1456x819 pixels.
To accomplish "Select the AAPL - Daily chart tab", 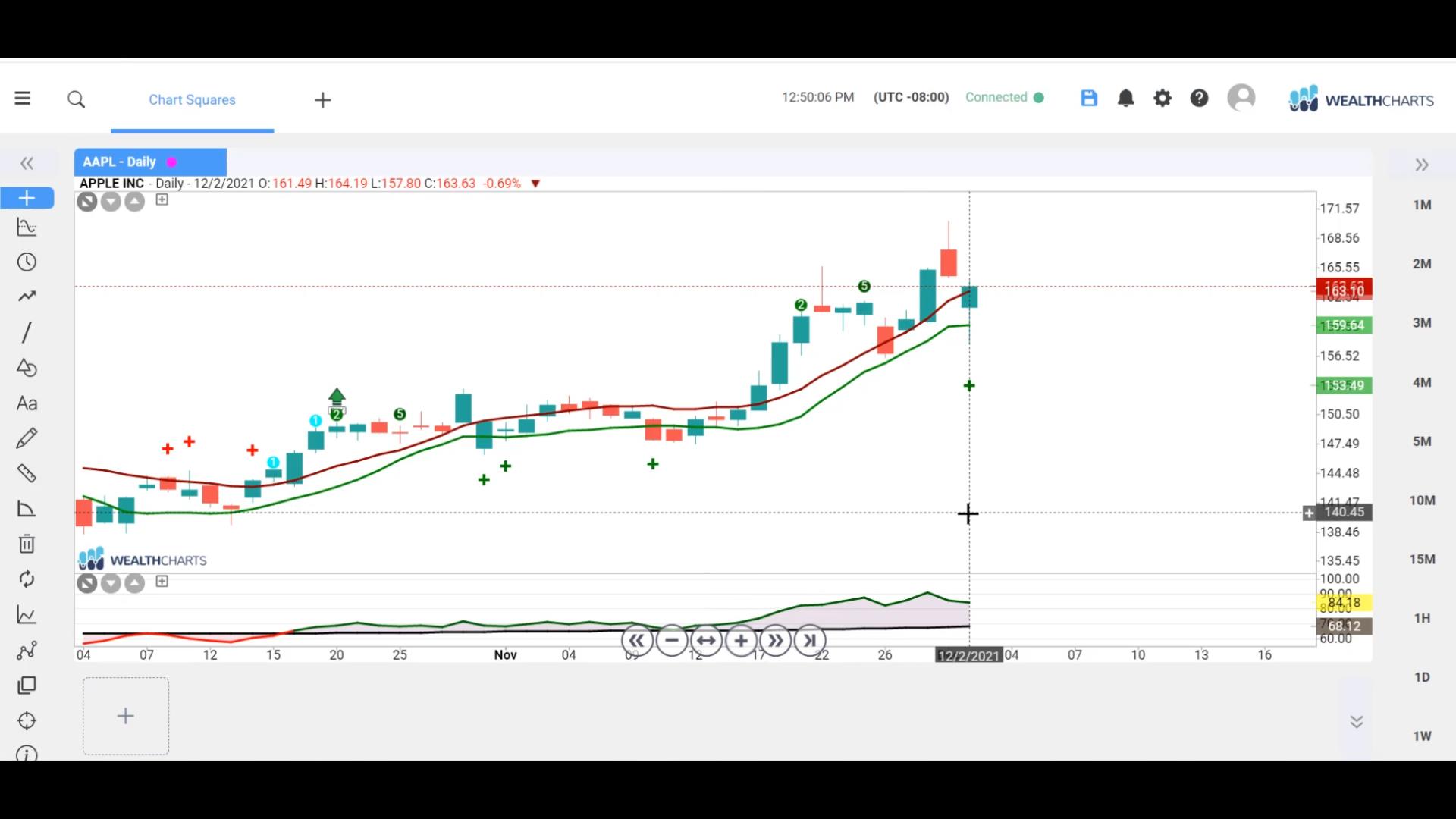I will 150,162.
